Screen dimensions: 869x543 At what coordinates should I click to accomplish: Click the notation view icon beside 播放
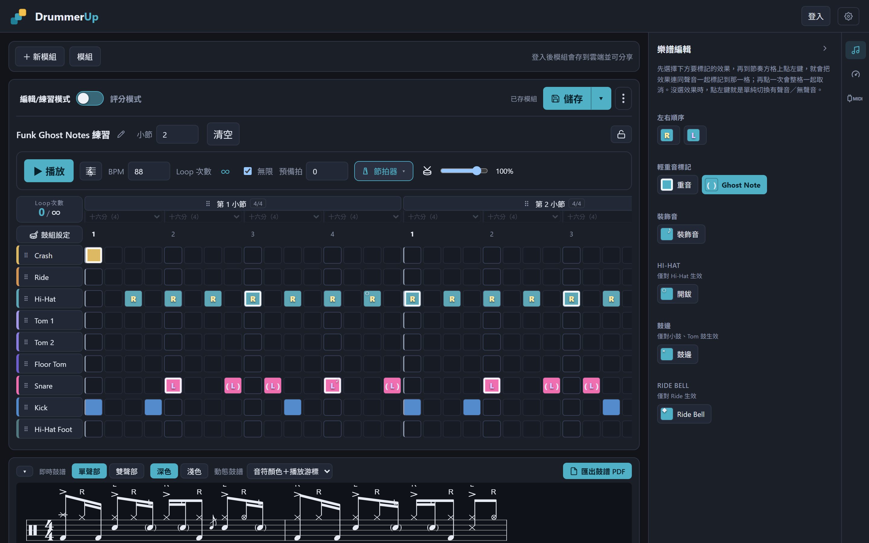tap(91, 171)
